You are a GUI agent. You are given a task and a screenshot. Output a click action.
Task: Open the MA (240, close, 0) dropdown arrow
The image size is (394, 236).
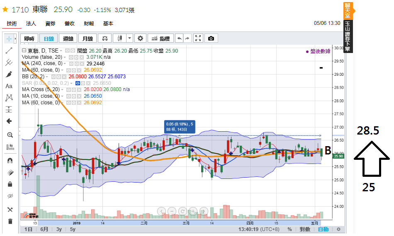65,64
